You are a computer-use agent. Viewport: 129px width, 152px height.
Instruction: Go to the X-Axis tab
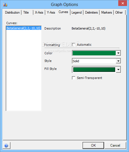39,13
